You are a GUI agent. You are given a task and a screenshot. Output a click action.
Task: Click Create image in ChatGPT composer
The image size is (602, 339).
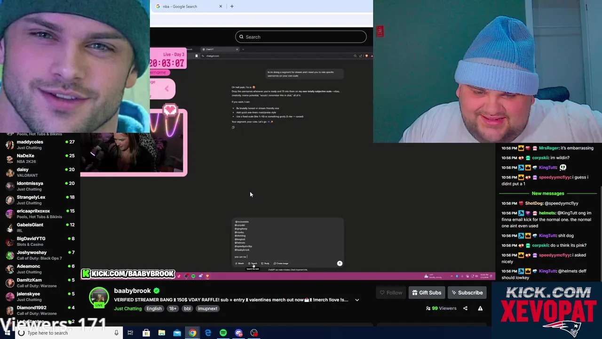(x=281, y=264)
